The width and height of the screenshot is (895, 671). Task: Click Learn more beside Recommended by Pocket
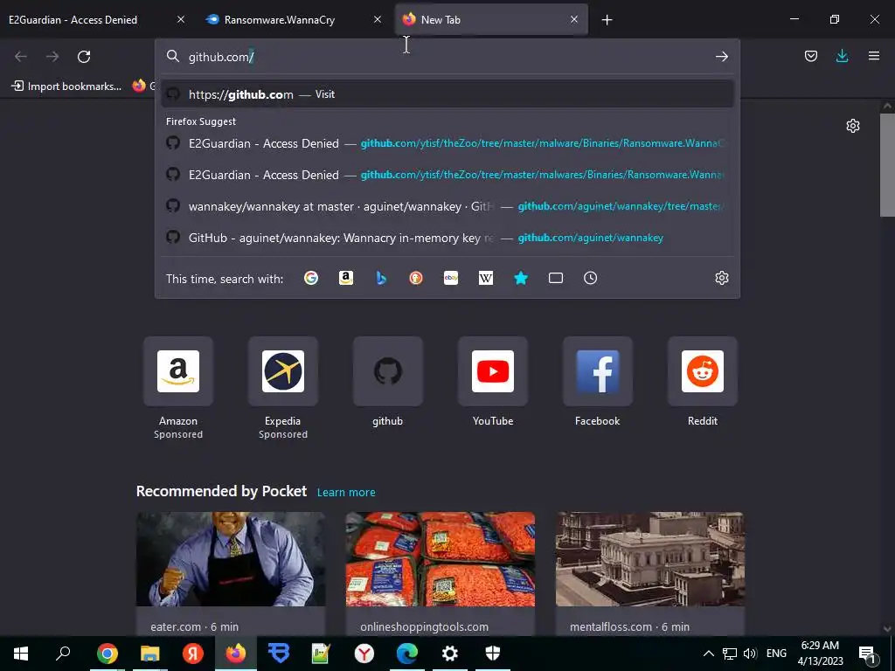346,493
